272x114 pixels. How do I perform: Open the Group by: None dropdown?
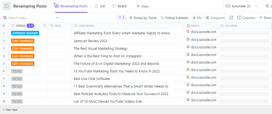[x=143, y=18]
